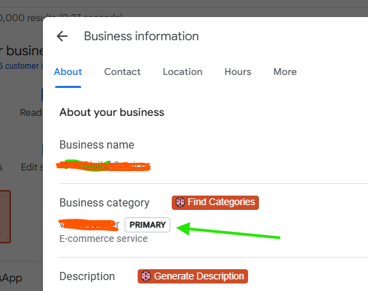Screen dimensions: 368x291
Task: Edit the redacted Business name value
Action: click(104, 165)
